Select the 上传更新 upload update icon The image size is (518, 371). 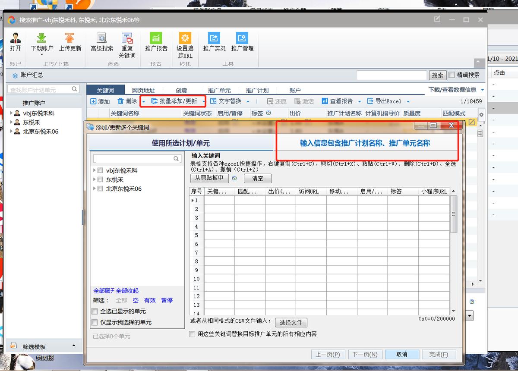(x=69, y=42)
